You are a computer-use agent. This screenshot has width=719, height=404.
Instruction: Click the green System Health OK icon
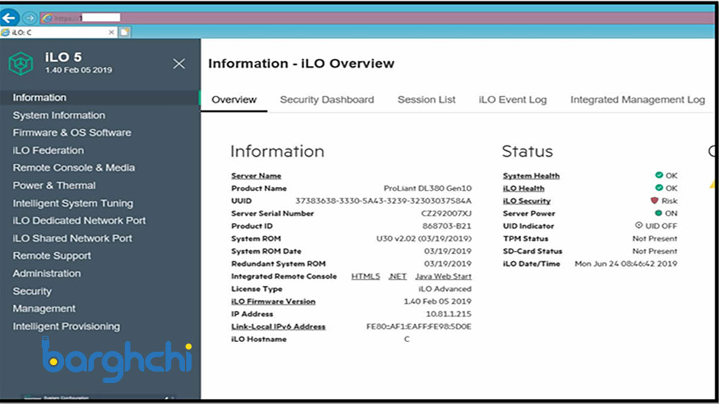point(658,175)
